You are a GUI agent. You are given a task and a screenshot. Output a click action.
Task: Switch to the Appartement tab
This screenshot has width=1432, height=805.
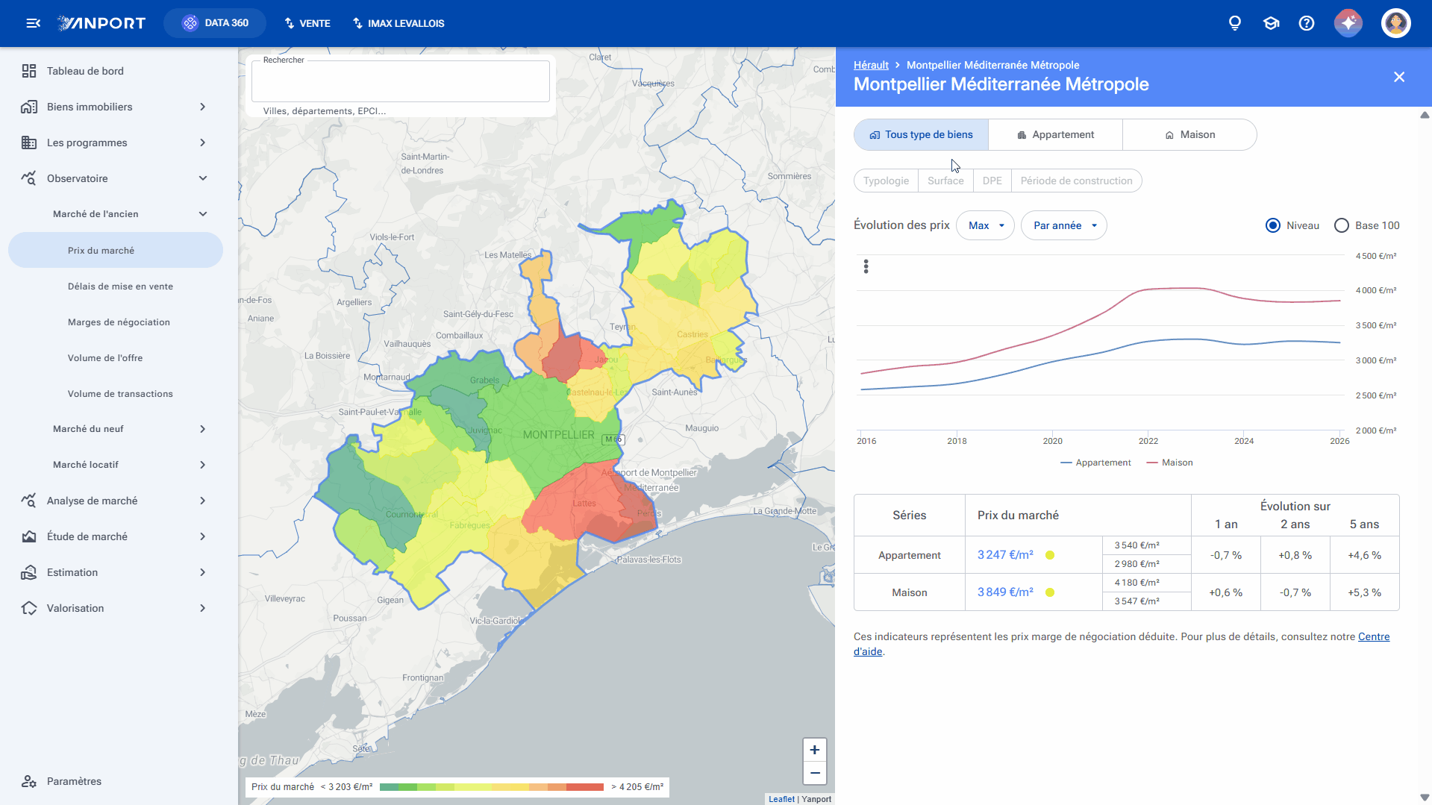tap(1055, 135)
